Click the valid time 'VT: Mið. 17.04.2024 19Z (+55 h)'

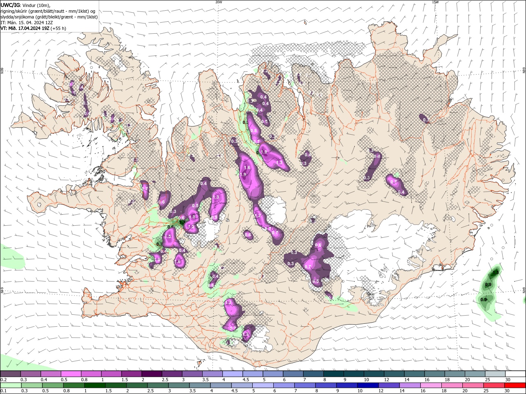(33, 28)
